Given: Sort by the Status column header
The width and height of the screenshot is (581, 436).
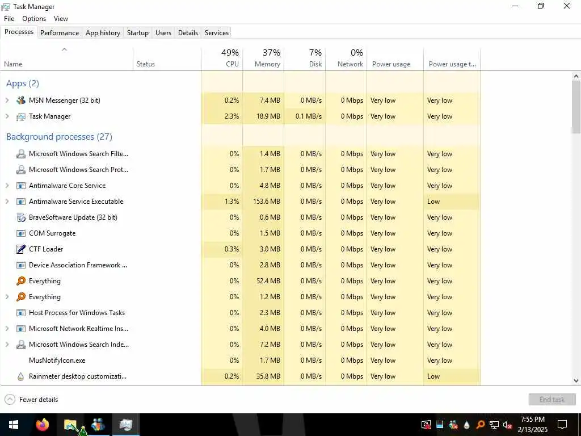Looking at the screenshot, I should tap(167, 58).
